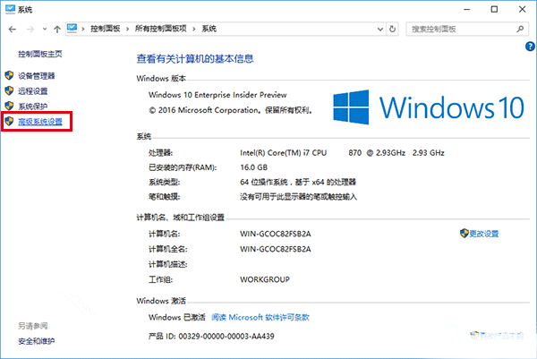The width and height of the screenshot is (537, 359).
Task: Go to 控制面板主页 in left pane
Action: point(40,54)
